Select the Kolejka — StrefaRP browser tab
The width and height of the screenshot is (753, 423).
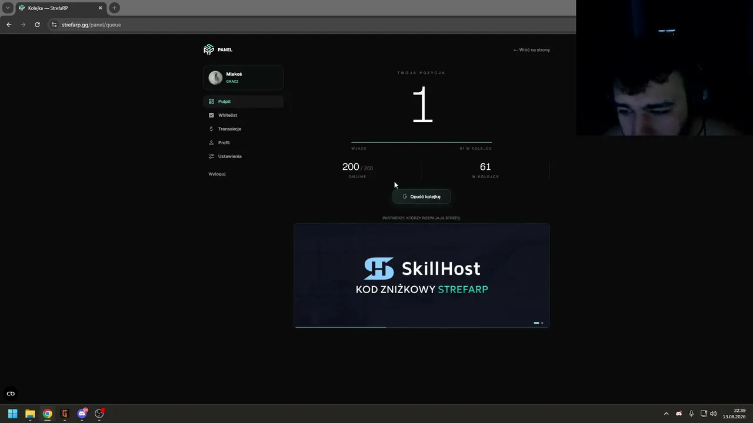point(61,8)
